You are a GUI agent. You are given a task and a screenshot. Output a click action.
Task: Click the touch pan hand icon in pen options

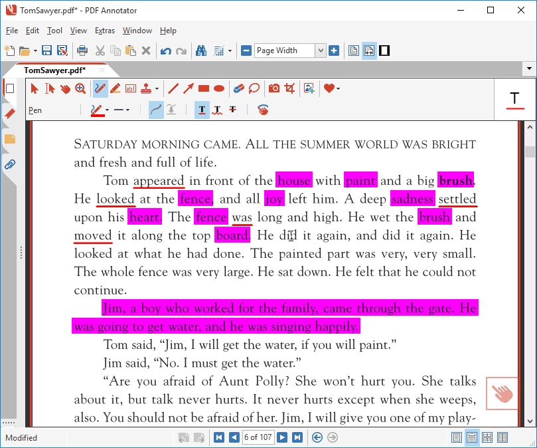coord(263,110)
